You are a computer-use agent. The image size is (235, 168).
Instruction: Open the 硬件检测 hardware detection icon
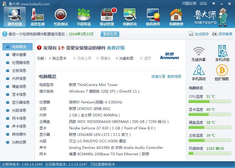(x=15, y=17)
